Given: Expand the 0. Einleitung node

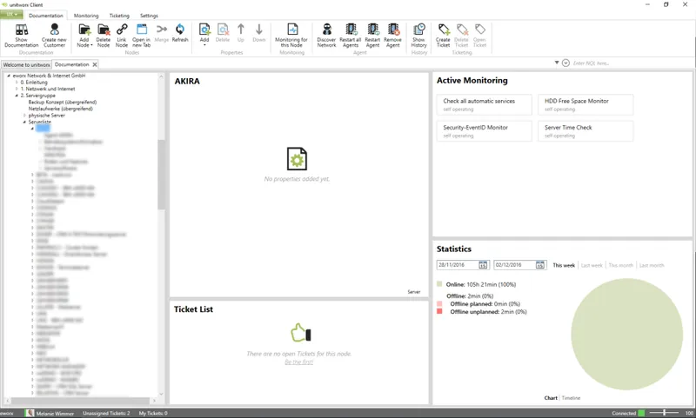Looking at the screenshot, I should [x=17, y=82].
